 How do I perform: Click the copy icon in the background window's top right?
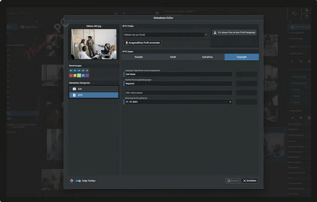pyautogui.click(x=307, y=10)
